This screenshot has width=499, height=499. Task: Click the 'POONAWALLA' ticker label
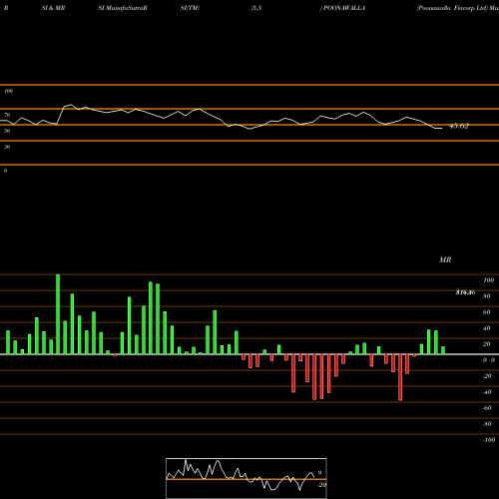click(344, 8)
